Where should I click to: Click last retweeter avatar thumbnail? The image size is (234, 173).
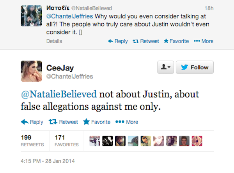[197, 141]
